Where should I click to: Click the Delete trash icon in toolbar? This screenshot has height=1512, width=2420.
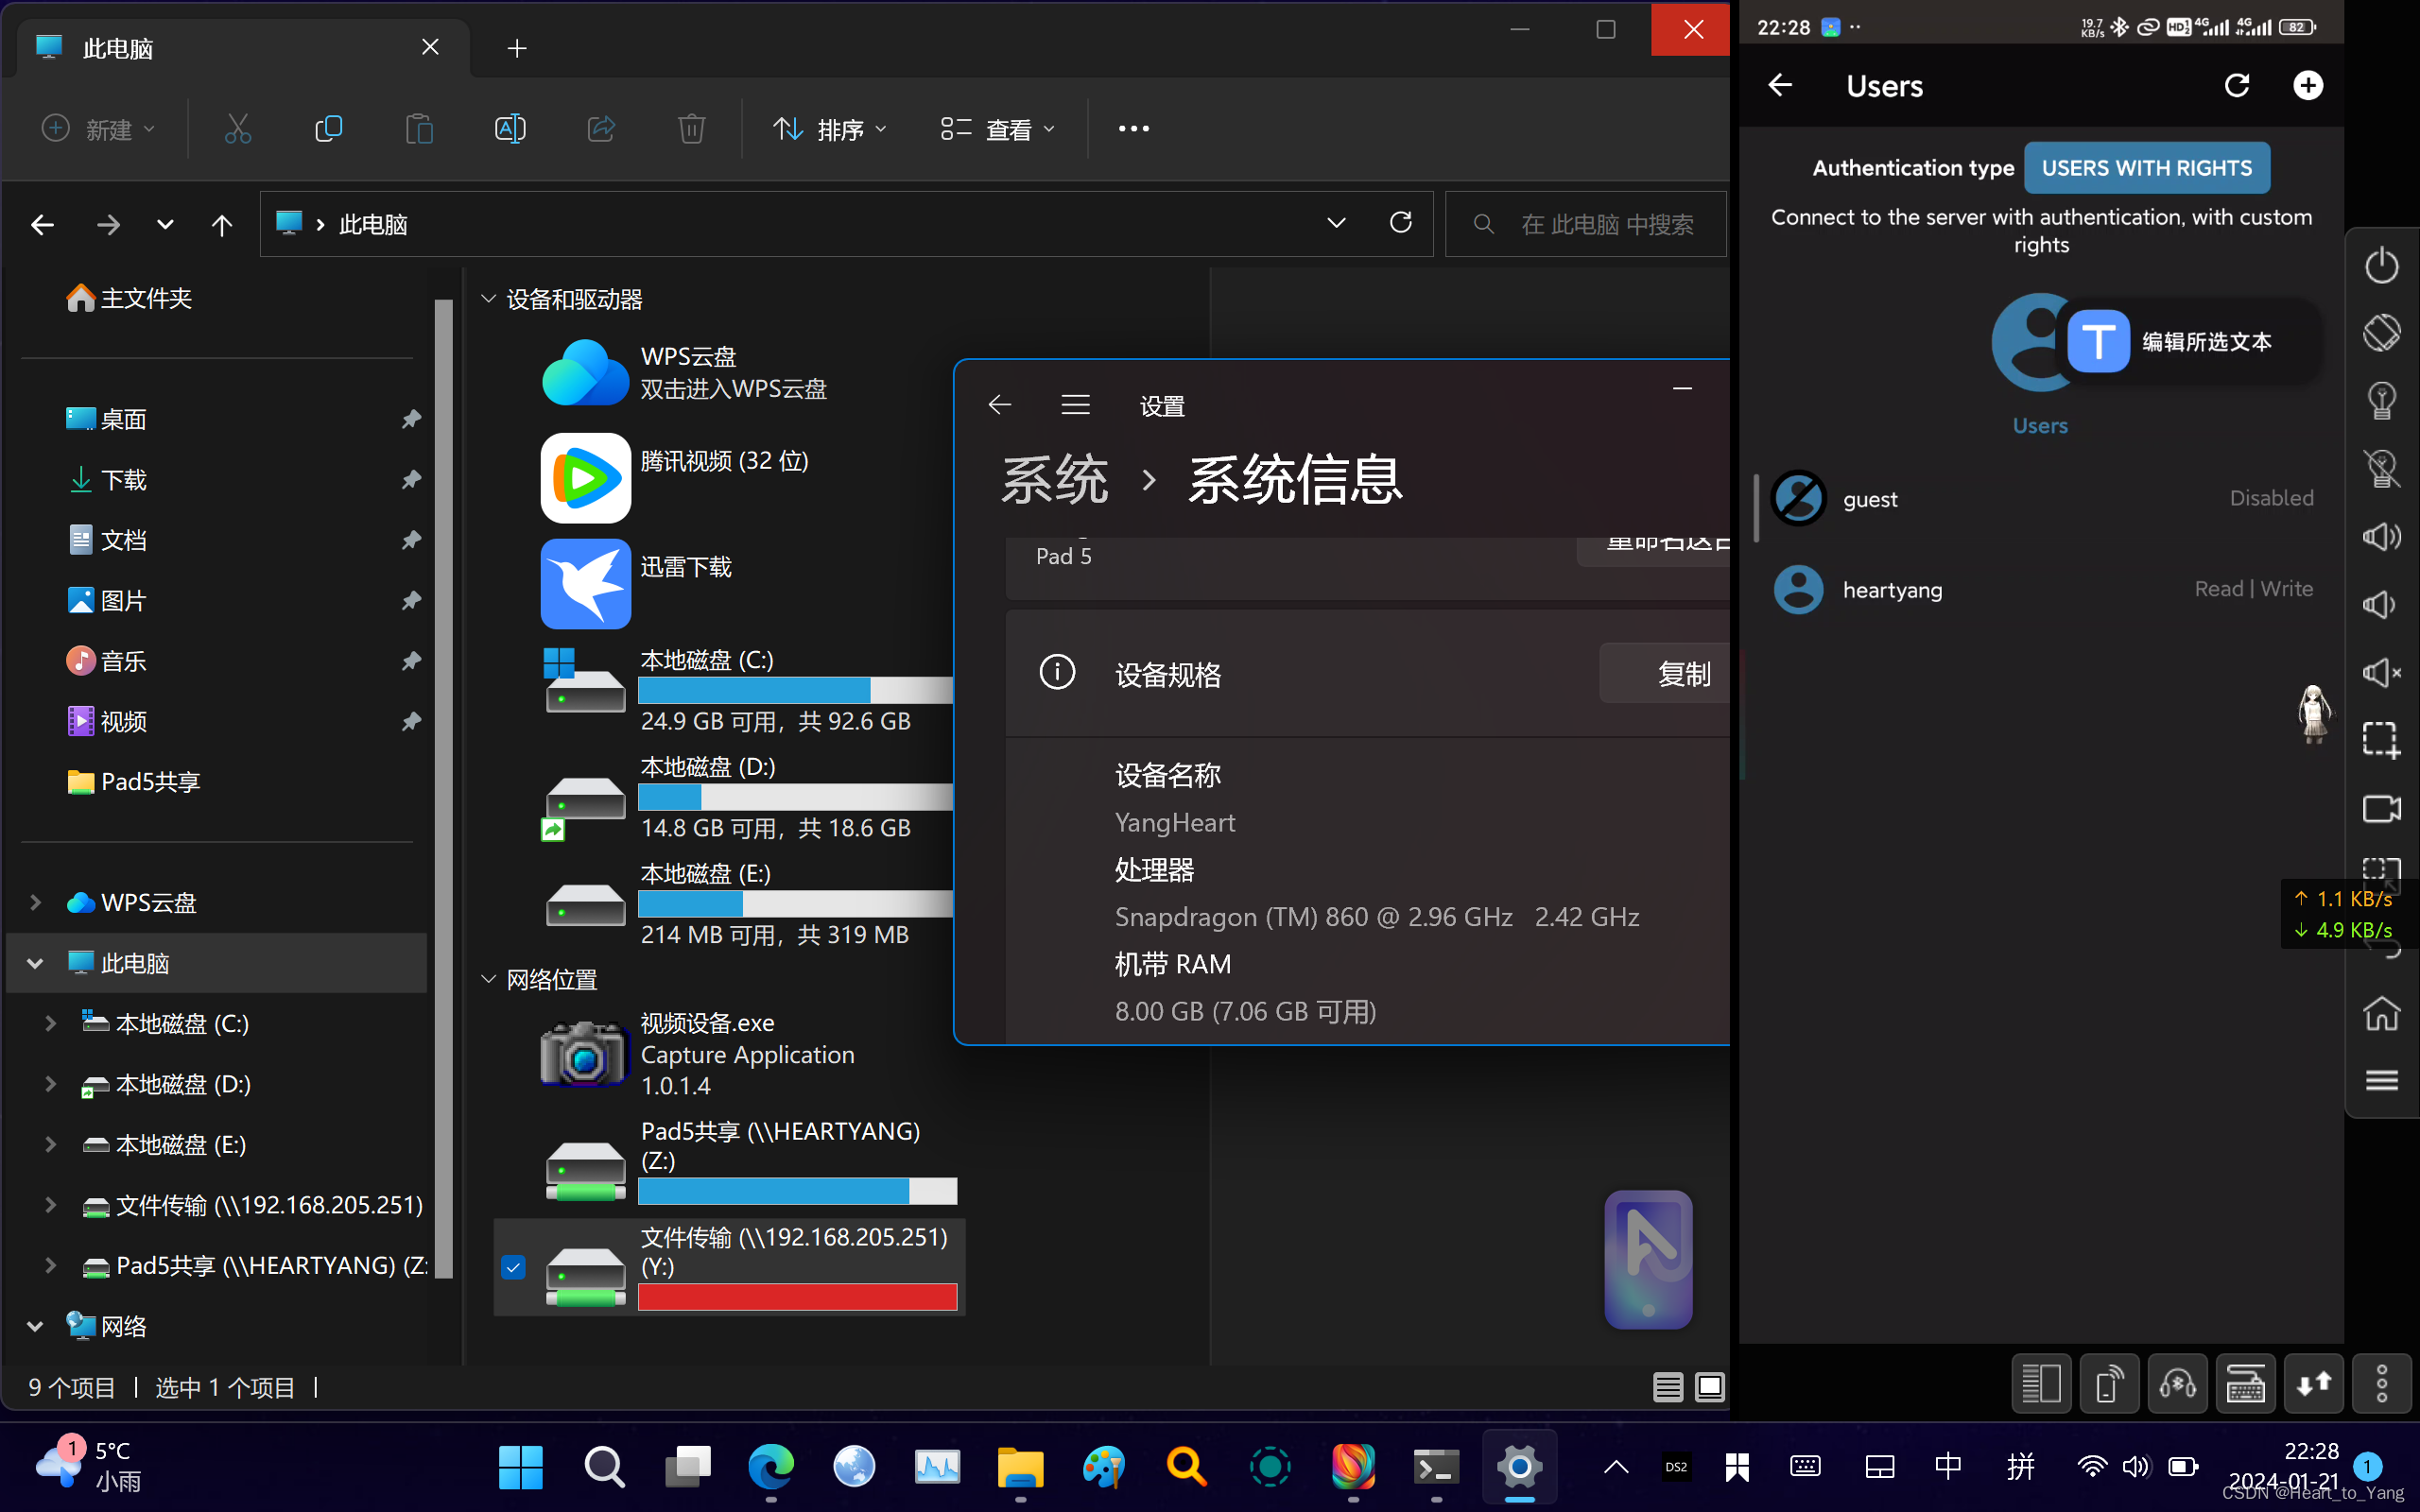click(691, 129)
